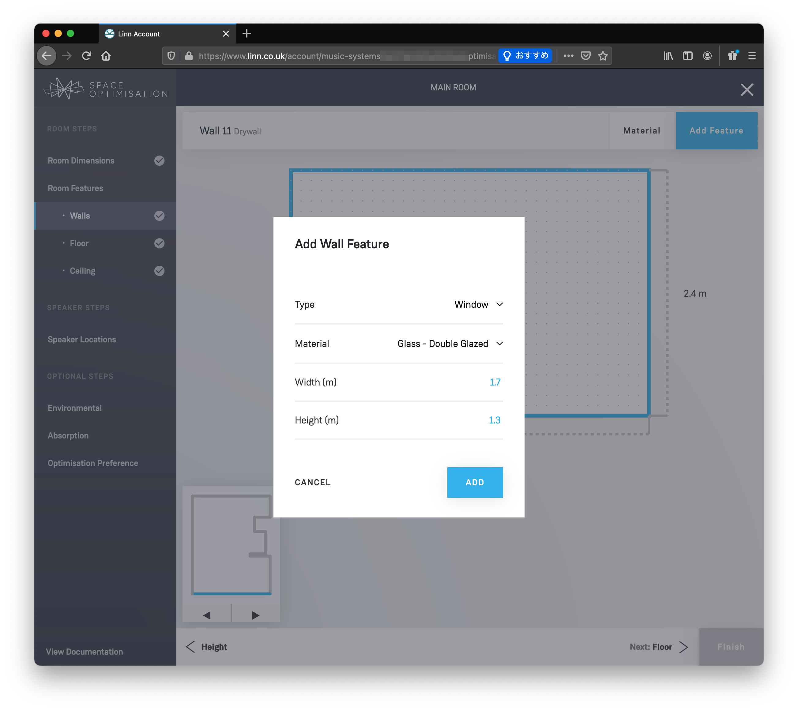Show previous wall with left triangle

point(207,615)
